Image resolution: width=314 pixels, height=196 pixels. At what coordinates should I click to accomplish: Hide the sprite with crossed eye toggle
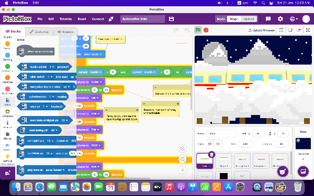(218, 144)
